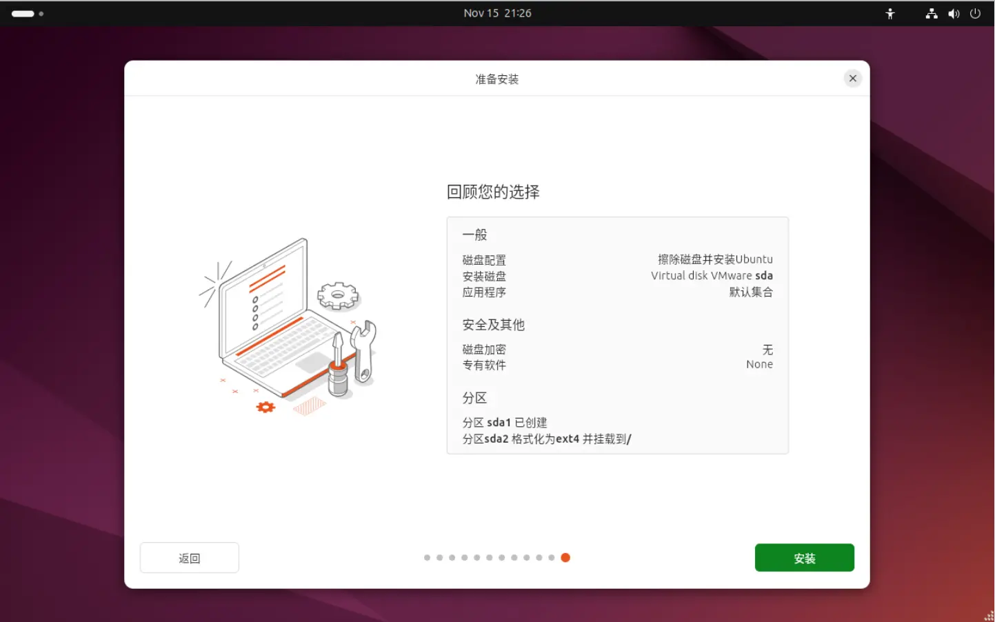Screen dimensions: 995x622
Task: Click the gray gear icon beside the laptop
Action: [x=338, y=296]
